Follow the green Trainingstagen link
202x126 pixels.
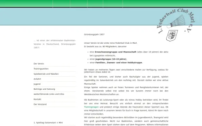click(x=91, y=107)
